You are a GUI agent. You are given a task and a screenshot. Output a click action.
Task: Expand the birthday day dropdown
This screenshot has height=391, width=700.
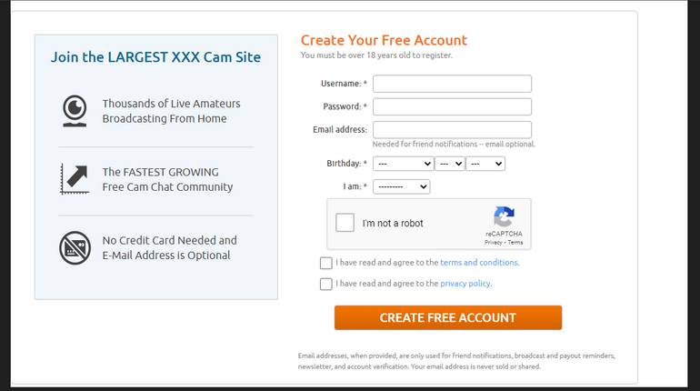(450, 164)
